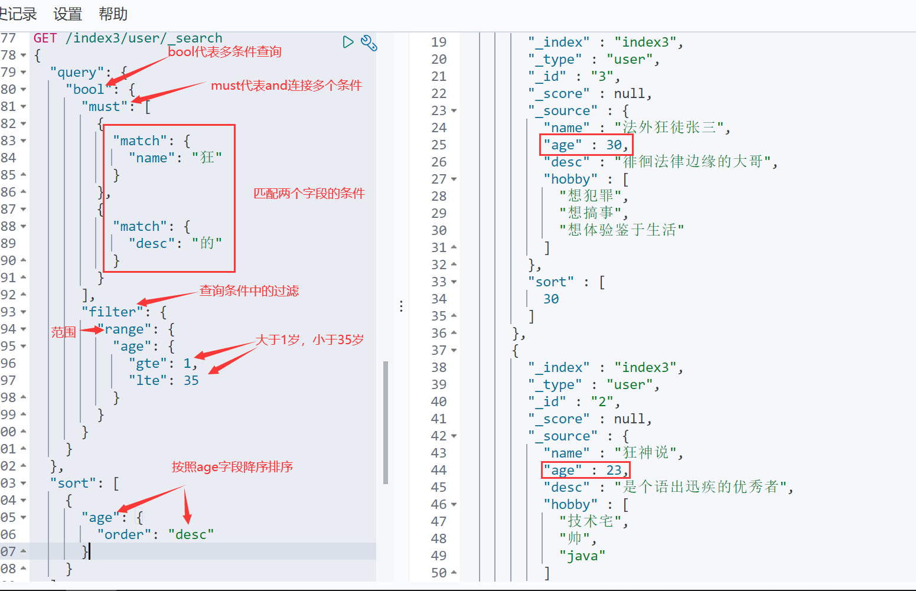The height and width of the screenshot is (591, 916).
Task: Collapse the "age" sort block at line 05
Action: (x=23, y=518)
